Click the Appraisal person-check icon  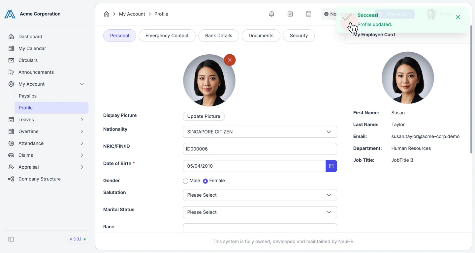pos(11,167)
